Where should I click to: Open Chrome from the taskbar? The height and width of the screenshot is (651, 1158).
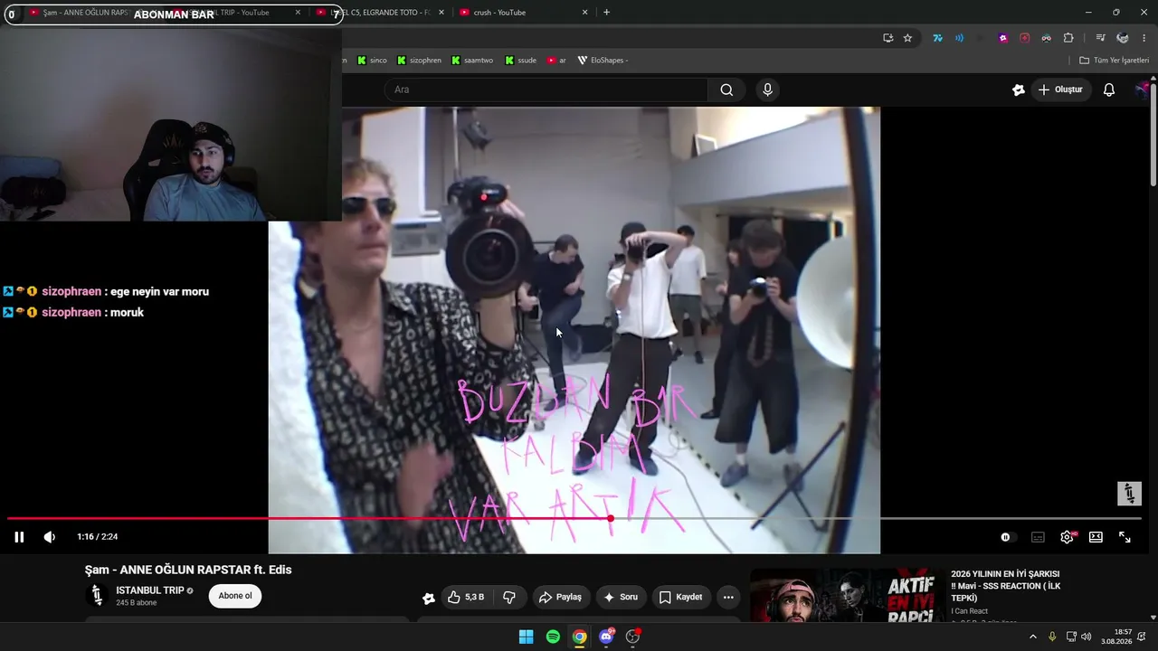tap(579, 637)
